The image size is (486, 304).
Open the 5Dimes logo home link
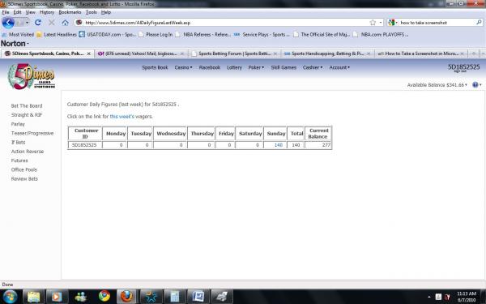pos(31,76)
